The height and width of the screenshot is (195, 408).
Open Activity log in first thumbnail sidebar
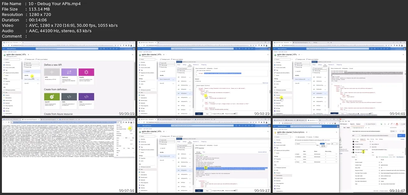(8, 65)
